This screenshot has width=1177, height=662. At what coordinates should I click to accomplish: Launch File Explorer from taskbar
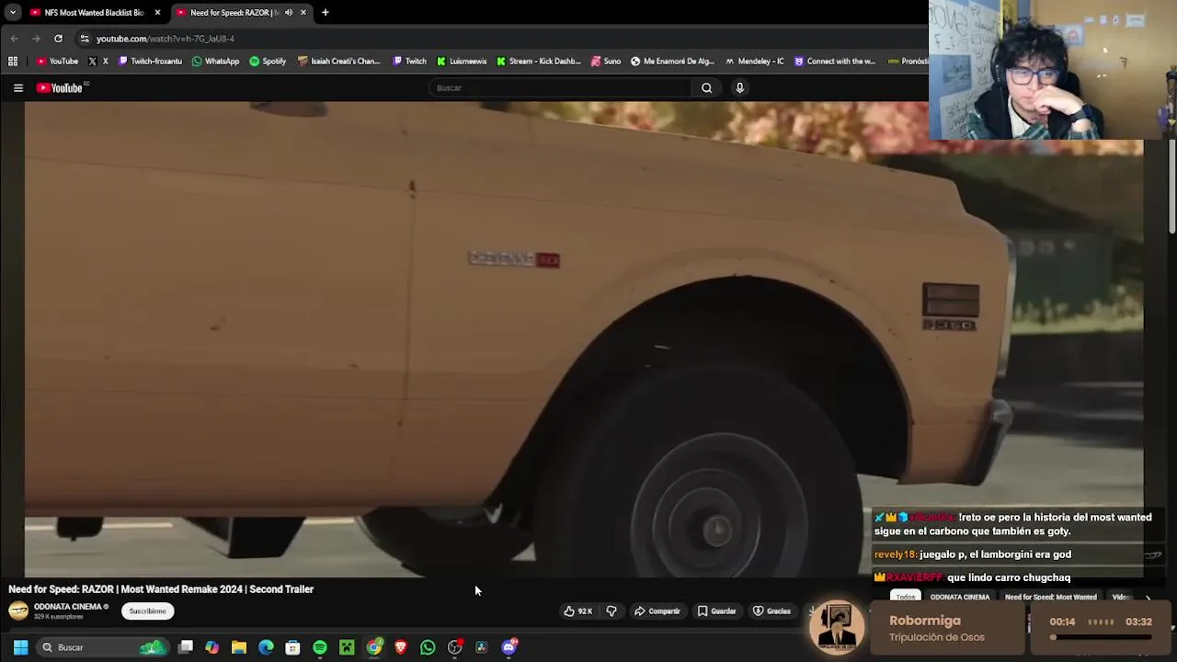pos(239,647)
